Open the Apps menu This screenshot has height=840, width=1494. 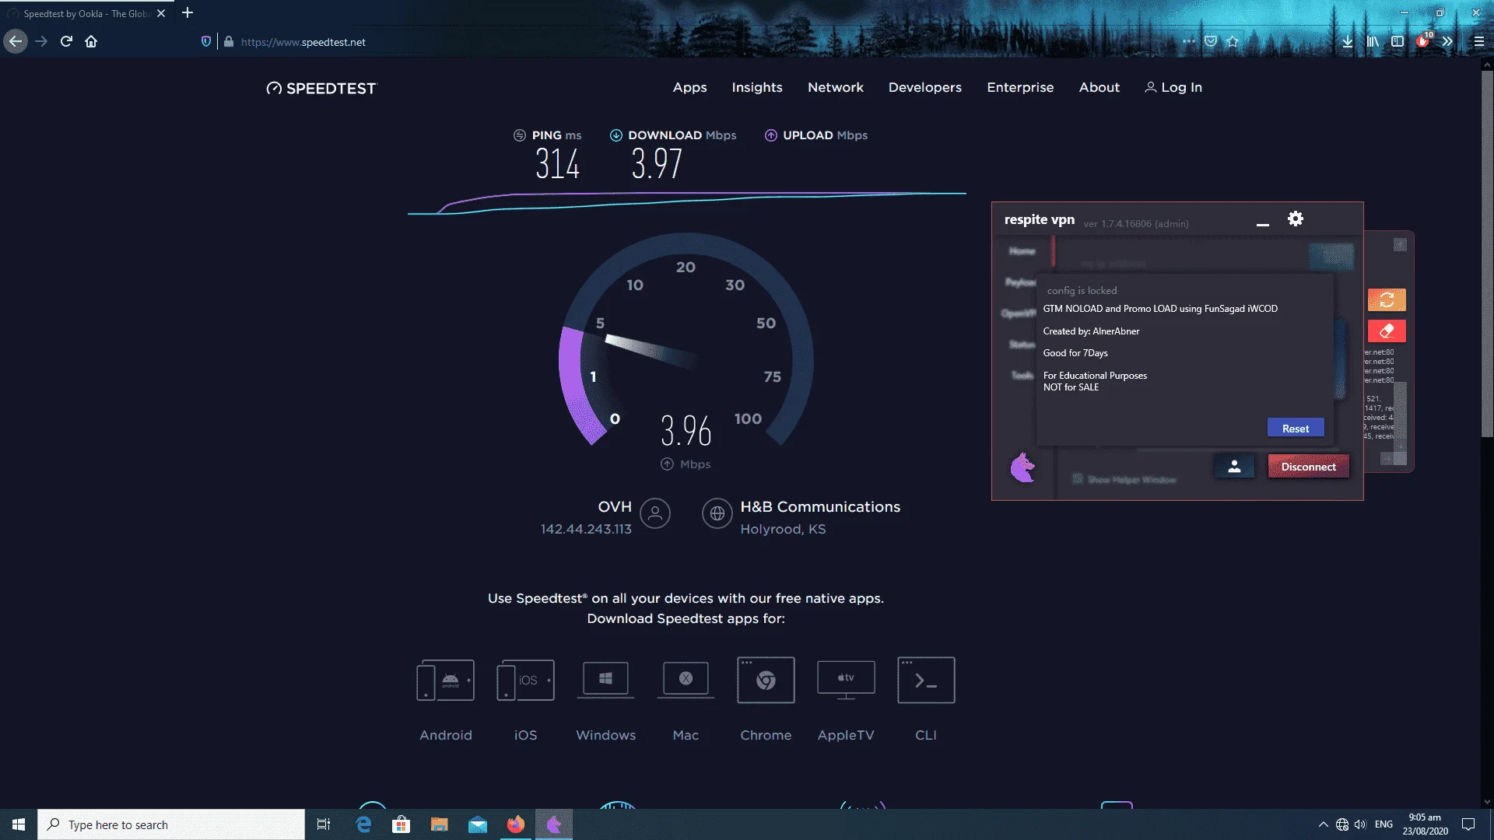click(689, 88)
